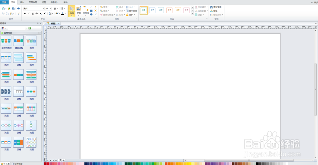Click the 替换 replace icon

click(214, 11)
